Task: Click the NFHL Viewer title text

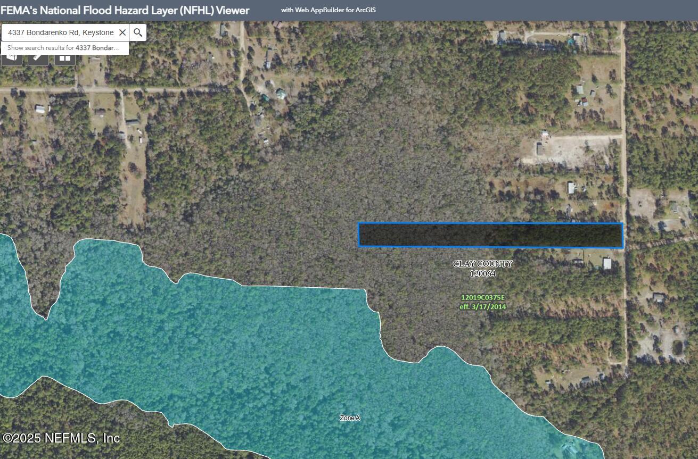Action: (125, 10)
